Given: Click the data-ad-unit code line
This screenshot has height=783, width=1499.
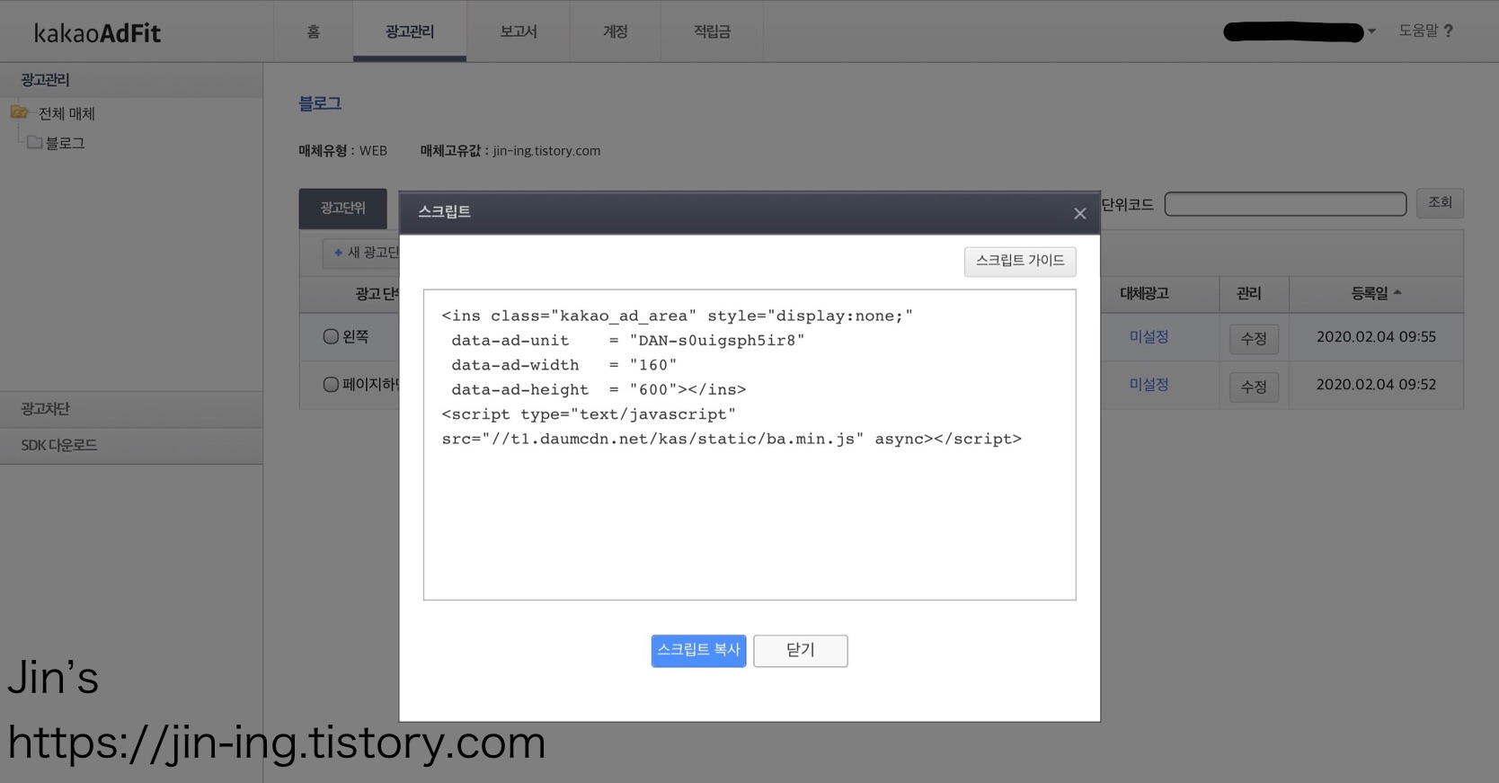Looking at the screenshot, I should tap(627, 341).
